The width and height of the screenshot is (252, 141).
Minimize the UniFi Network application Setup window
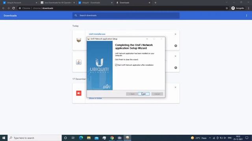pyautogui.click(x=147, y=39)
